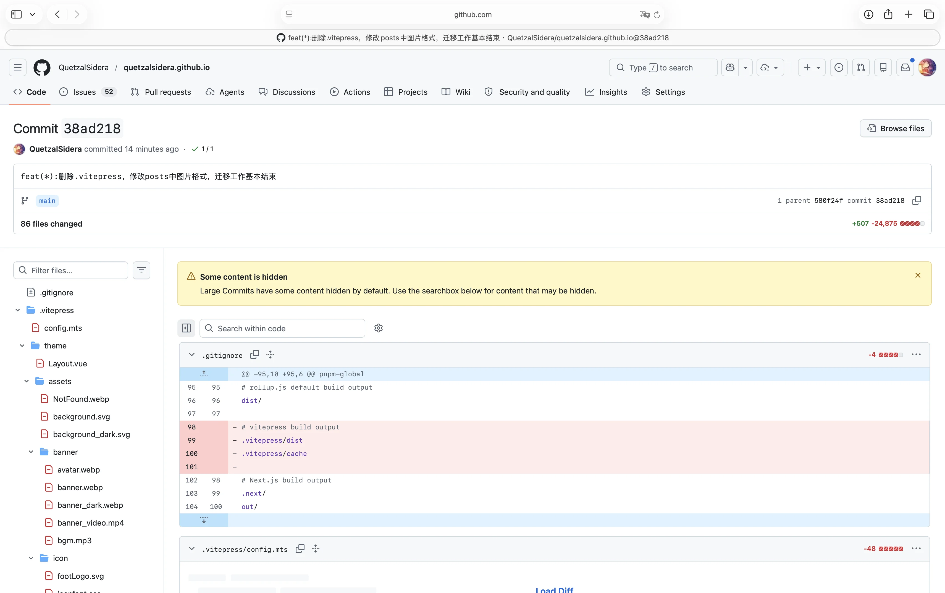
Task: Switch to the Settings tab
Action: click(663, 92)
